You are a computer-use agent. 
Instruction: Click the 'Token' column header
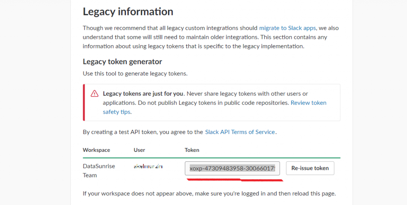pos(192,150)
